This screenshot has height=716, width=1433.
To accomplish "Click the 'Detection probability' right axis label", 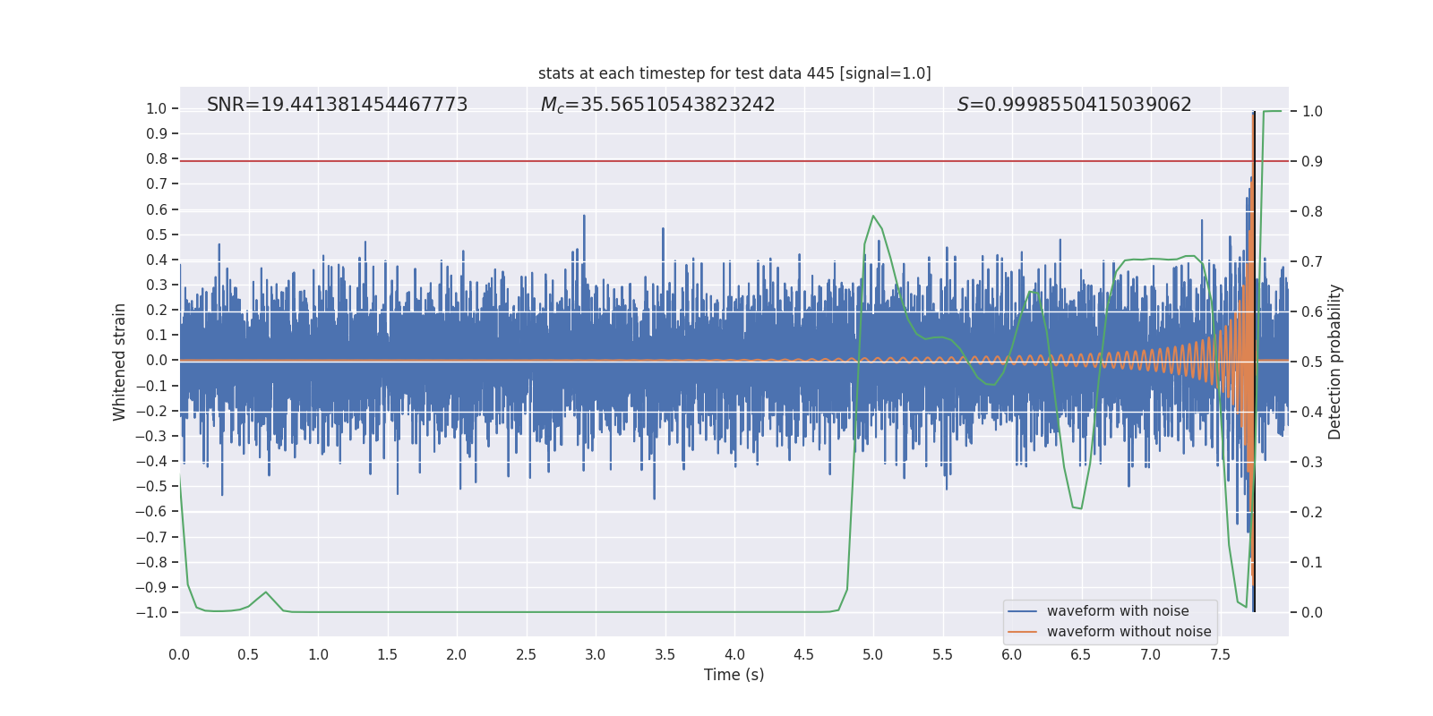I will click(1335, 362).
